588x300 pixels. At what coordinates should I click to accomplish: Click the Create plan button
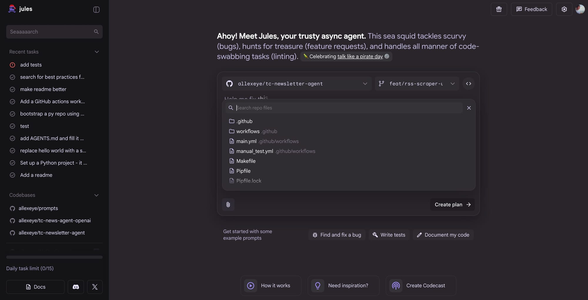pos(452,205)
